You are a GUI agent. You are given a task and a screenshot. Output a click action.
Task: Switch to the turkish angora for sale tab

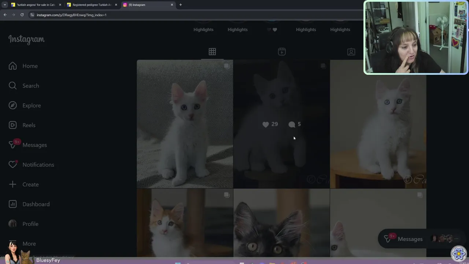pyautogui.click(x=36, y=5)
